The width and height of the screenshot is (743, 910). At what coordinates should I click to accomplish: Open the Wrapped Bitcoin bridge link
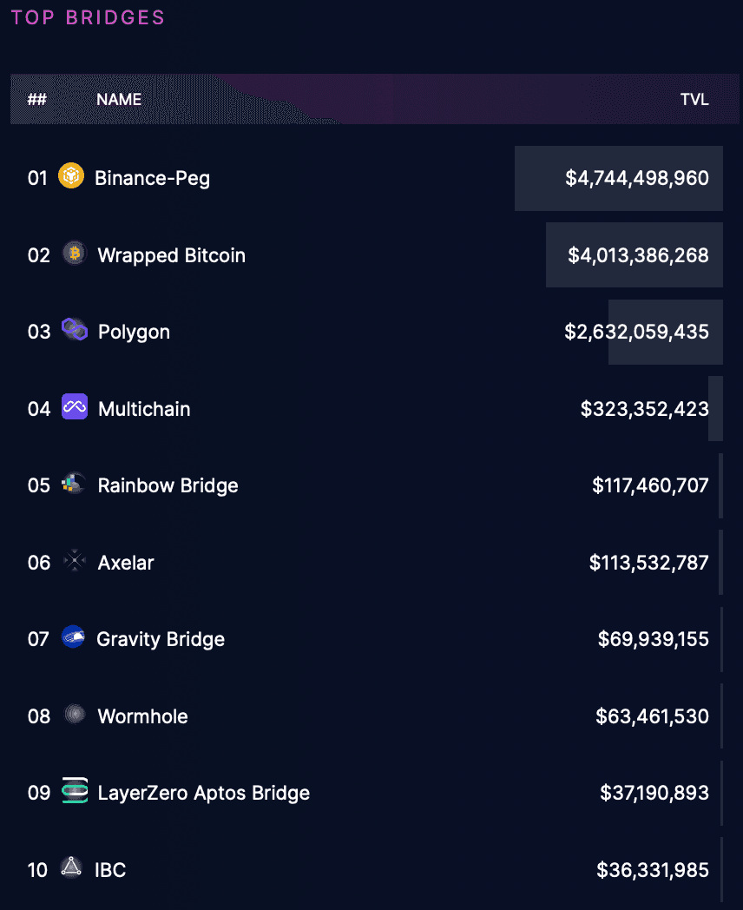[x=171, y=255]
